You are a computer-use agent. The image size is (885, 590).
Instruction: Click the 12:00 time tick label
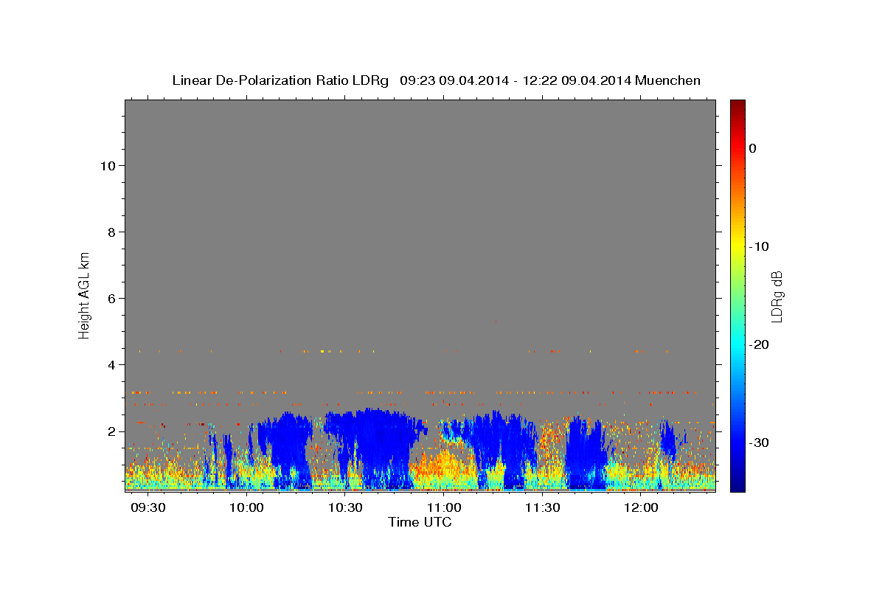tap(641, 508)
